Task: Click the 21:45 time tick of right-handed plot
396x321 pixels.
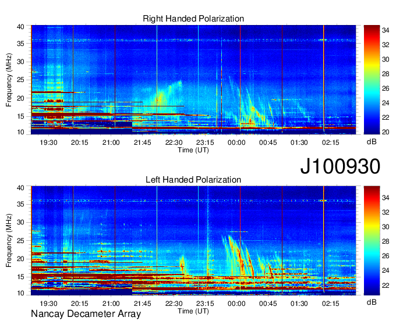Action: point(143,142)
